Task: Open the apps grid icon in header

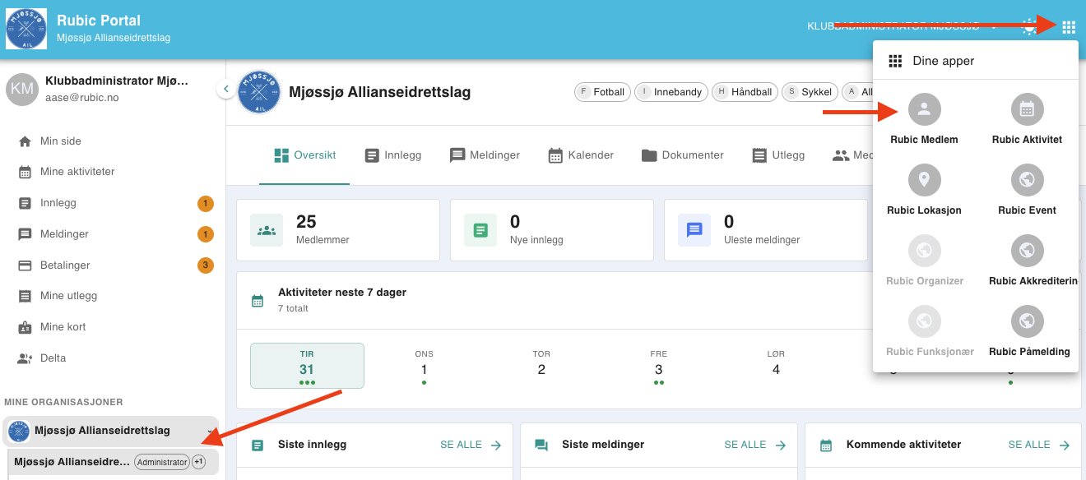Action: [x=1068, y=27]
